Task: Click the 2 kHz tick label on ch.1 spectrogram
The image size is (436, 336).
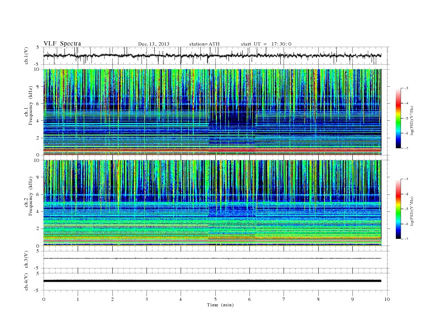Action: pyautogui.click(x=38, y=138)
